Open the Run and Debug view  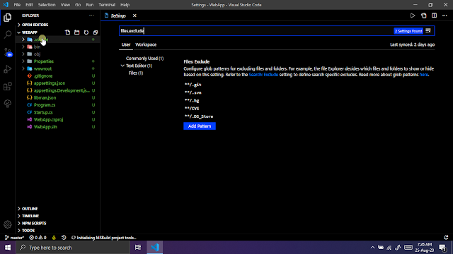(8, 69)
